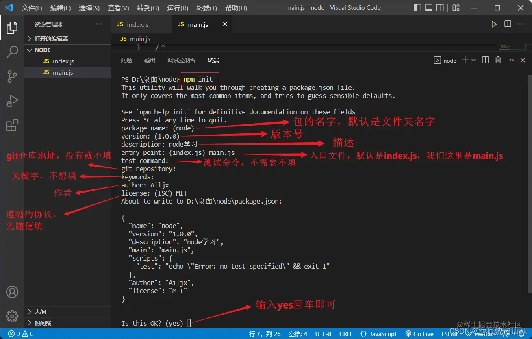Switch to the index.js editor tab
Screen dimensions: 532x339
pos(141,24)
